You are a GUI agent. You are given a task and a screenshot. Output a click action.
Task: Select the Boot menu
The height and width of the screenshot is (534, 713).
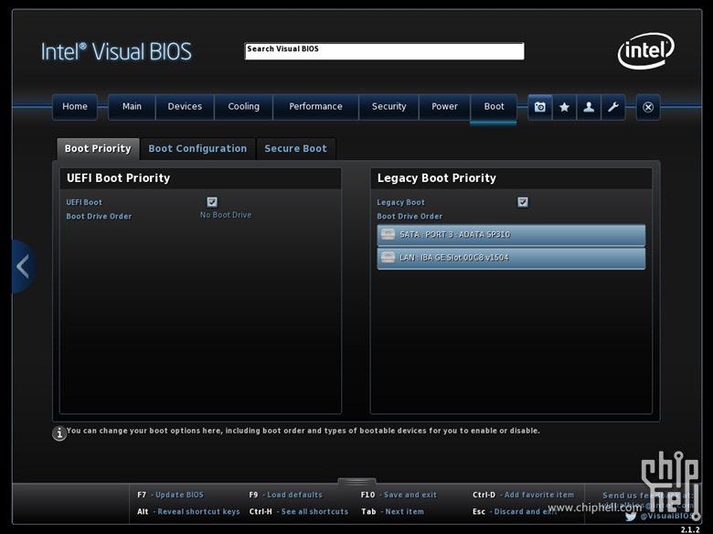pos(494,107)
